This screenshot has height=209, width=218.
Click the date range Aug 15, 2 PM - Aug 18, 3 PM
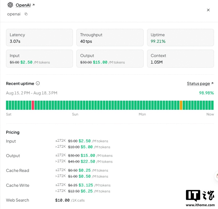[x=31, y=93]
